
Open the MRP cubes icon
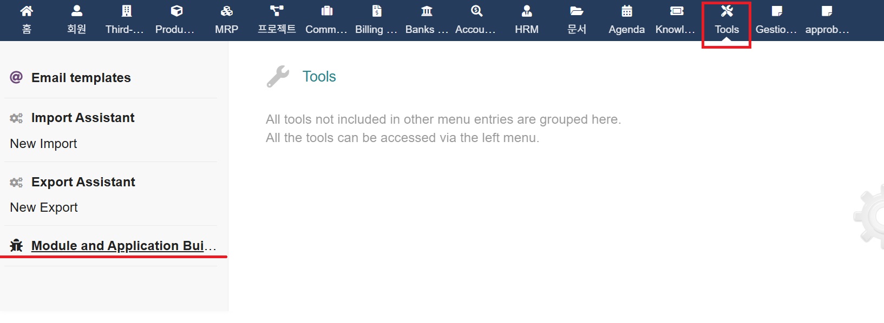point(226,11)
